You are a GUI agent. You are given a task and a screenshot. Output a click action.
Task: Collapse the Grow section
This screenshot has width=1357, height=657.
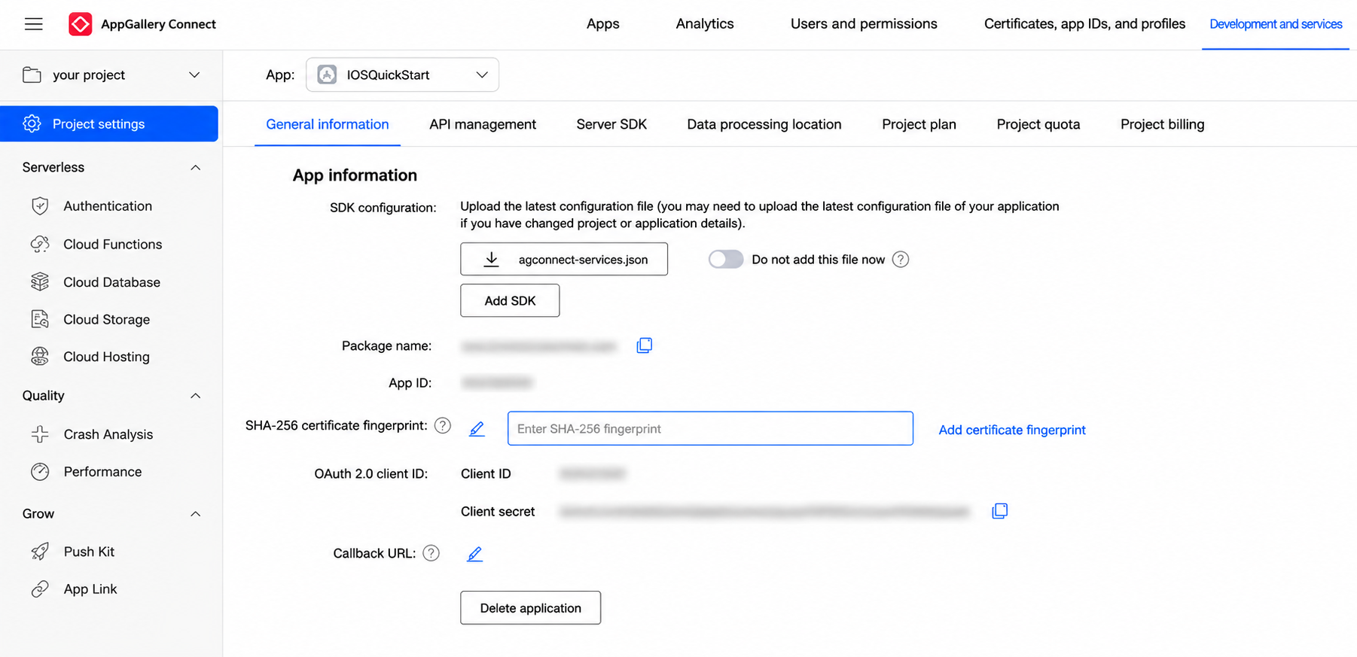click(195, 514)
